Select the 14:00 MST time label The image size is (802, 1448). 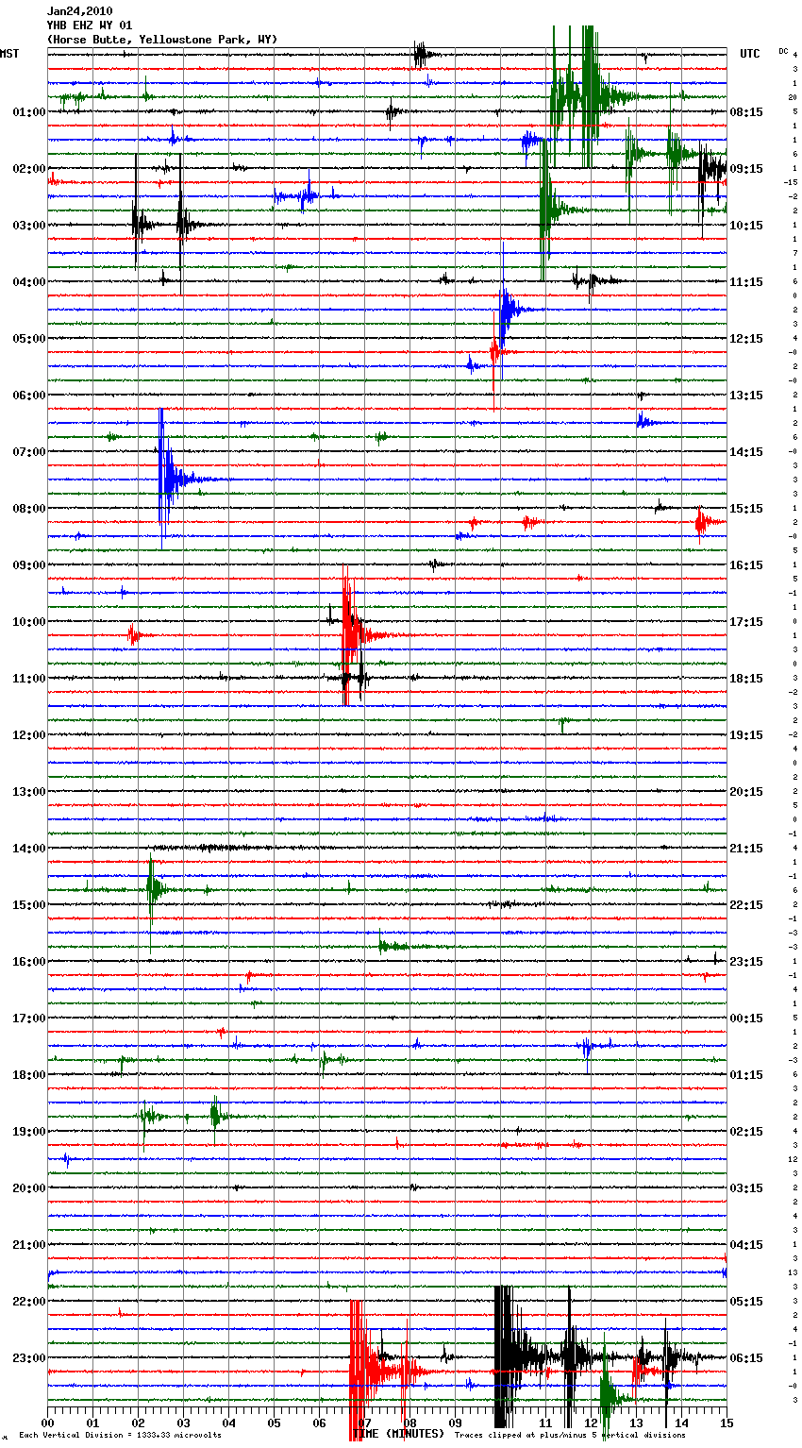(29, 849)
